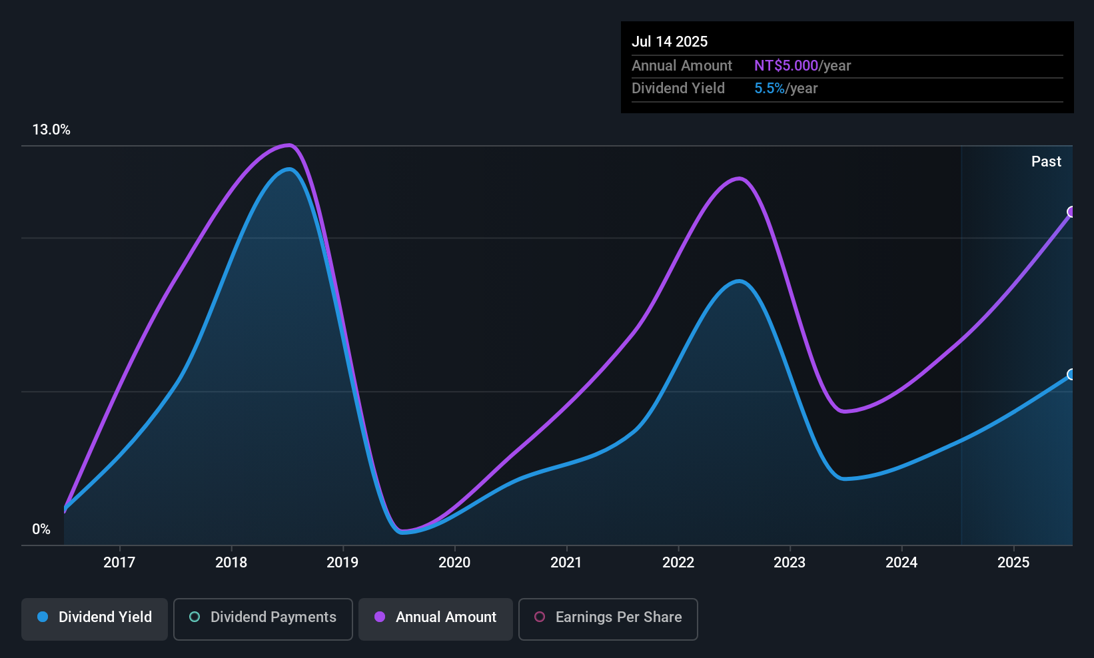Screen dimensions: 1094x658
Task: Click the teal Dividend Payments circle icon
Action: 195,617
